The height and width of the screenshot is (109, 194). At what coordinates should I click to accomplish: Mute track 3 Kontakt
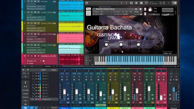click(28, 1)
